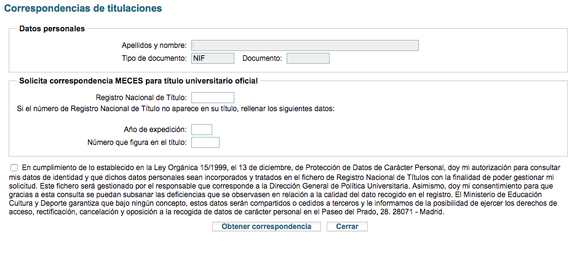Click the Cerrar button
Image resolution: width=577 pixels, height=253 pixels.
347,227
